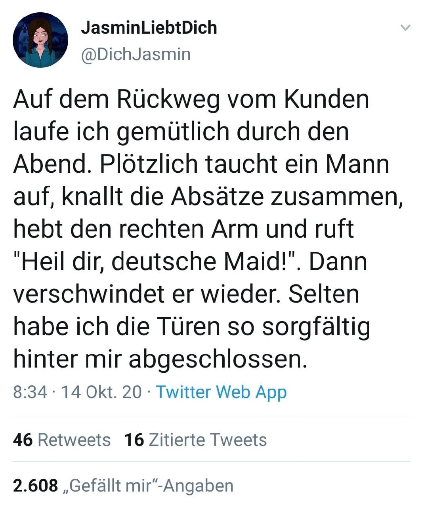The image size is (422, 507).
Task: Click the bold number 46
Action: coord(23,440)
